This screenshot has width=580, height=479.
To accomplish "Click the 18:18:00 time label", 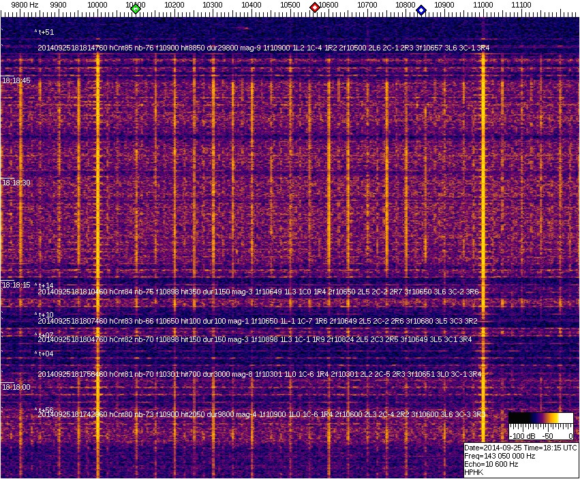I will (16, 387).
